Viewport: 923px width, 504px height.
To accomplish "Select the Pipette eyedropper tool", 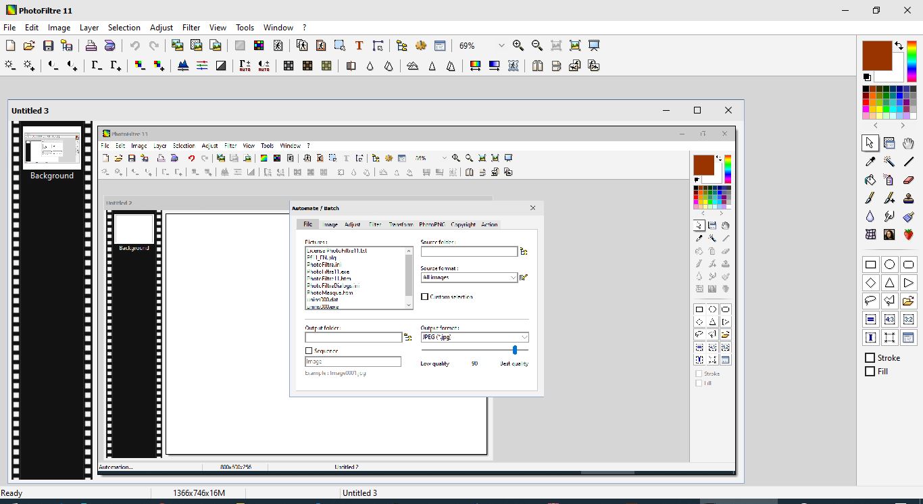I will 870,161.
